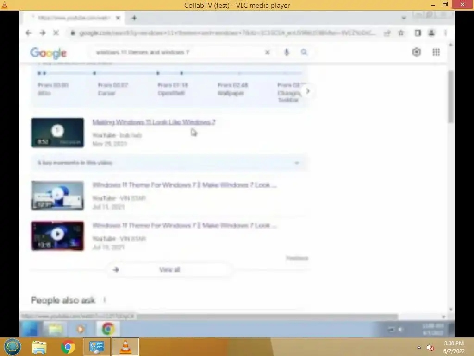The height and width of the screenshot is (356, 474).
Task: Show next key moments with the chevron
Action: point(308,91)
